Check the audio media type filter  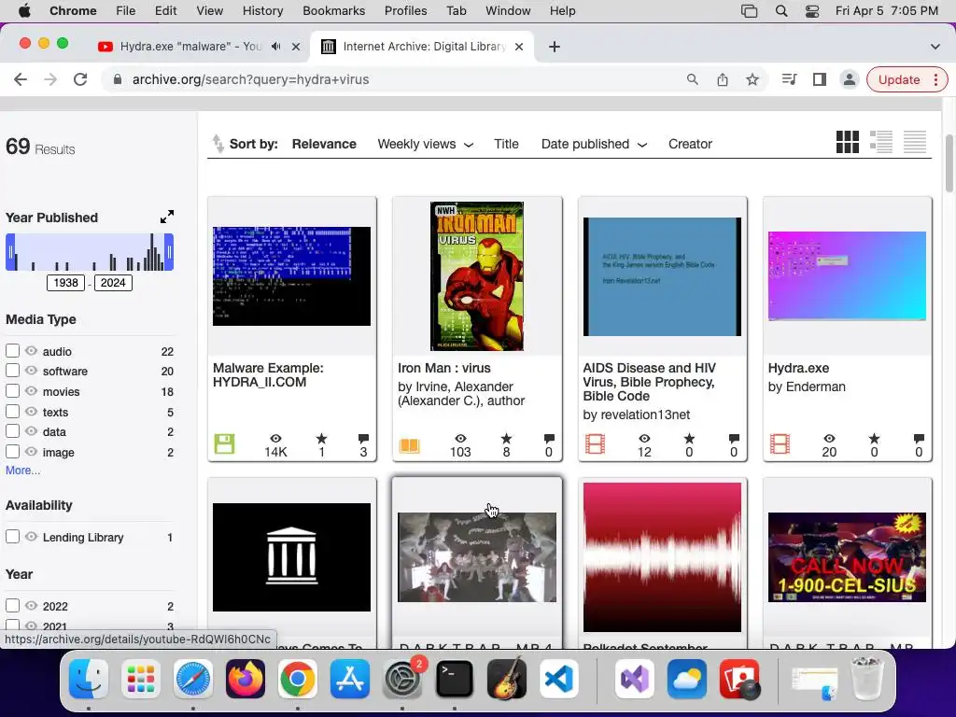pos(12,351)
